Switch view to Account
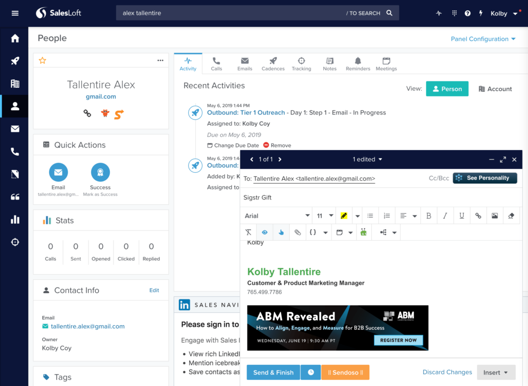The width and height of the screenshot is (528, 386). (x=495, y=89)
